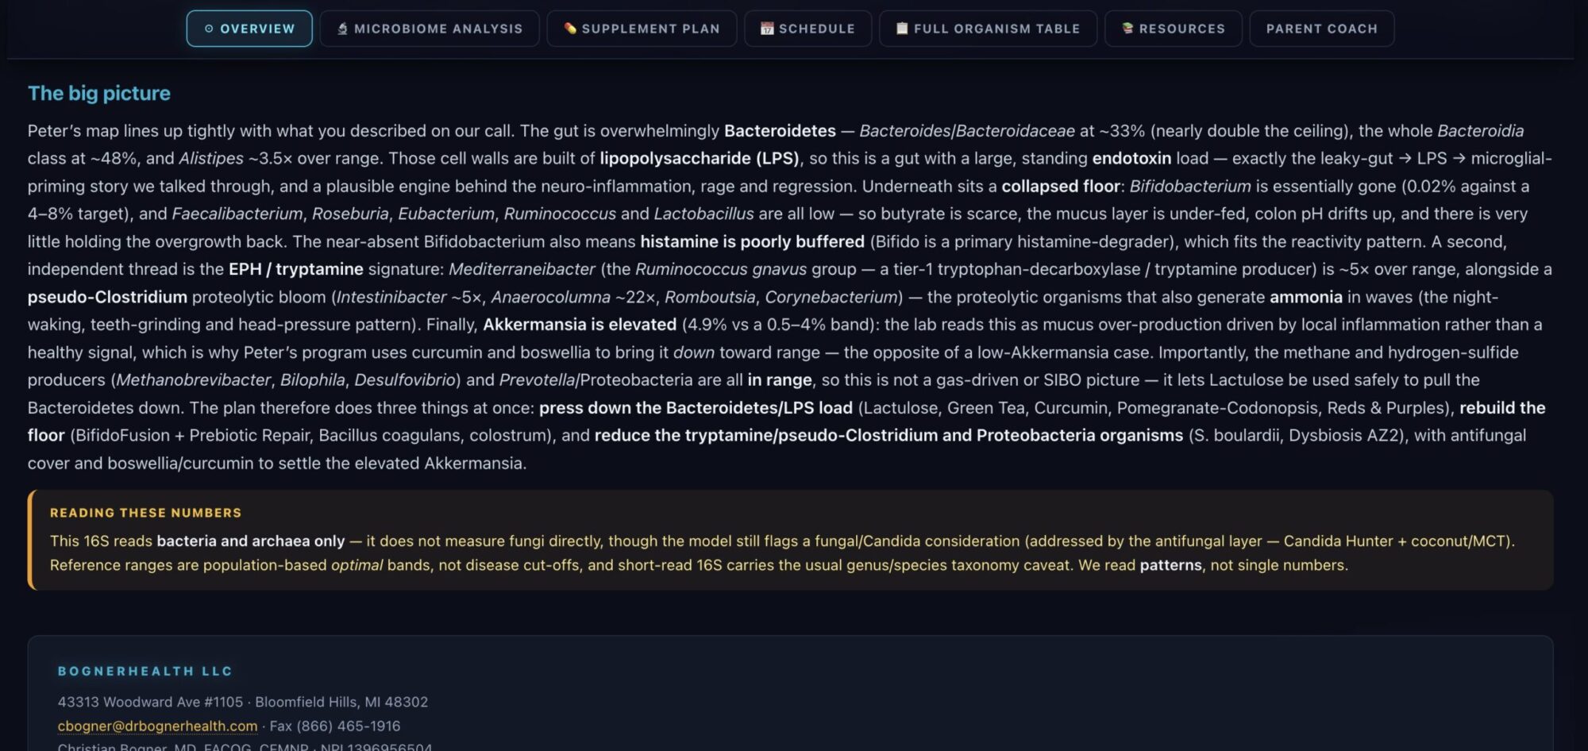Screen dimensions: 1588x751
Task: Click the "Reading These Numbers" callout title
Action: click(146, 513)
